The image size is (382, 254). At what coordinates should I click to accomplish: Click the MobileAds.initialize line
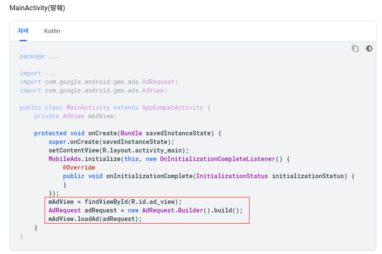[x=169, y=159]
